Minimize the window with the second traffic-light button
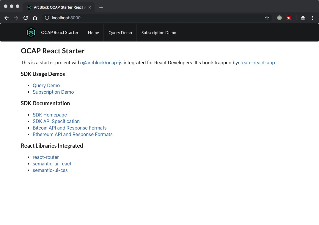The width and height of the screenshot is (319, 225). (x=12, y=6)
